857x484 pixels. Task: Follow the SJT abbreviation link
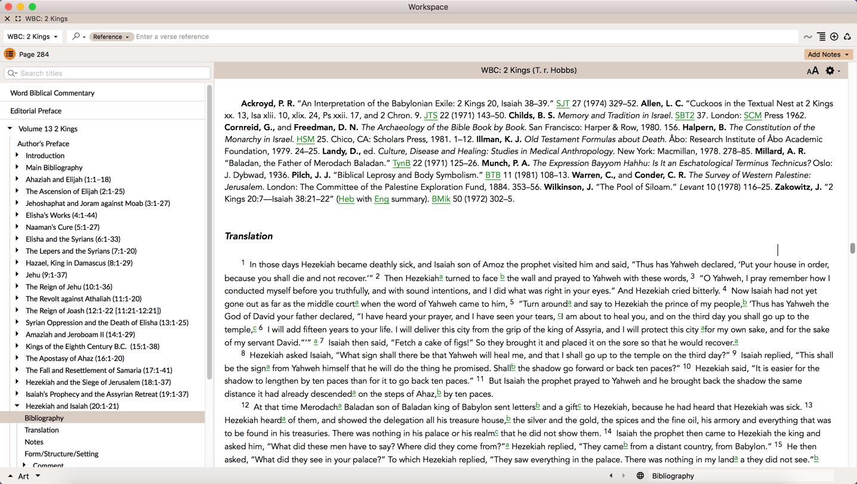pyautogui.click(x=563, y=104)
